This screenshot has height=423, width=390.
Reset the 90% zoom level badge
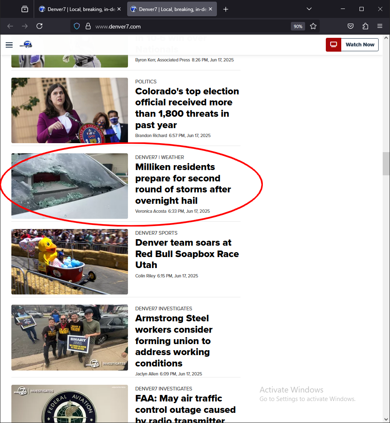tap(298, 26)
